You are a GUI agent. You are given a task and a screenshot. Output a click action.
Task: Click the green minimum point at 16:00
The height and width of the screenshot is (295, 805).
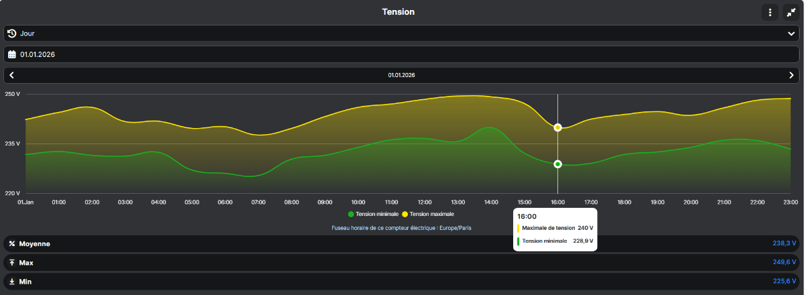[557, 164]
